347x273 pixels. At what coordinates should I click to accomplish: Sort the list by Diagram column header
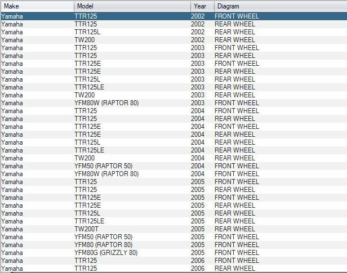[x=281, y=6]
